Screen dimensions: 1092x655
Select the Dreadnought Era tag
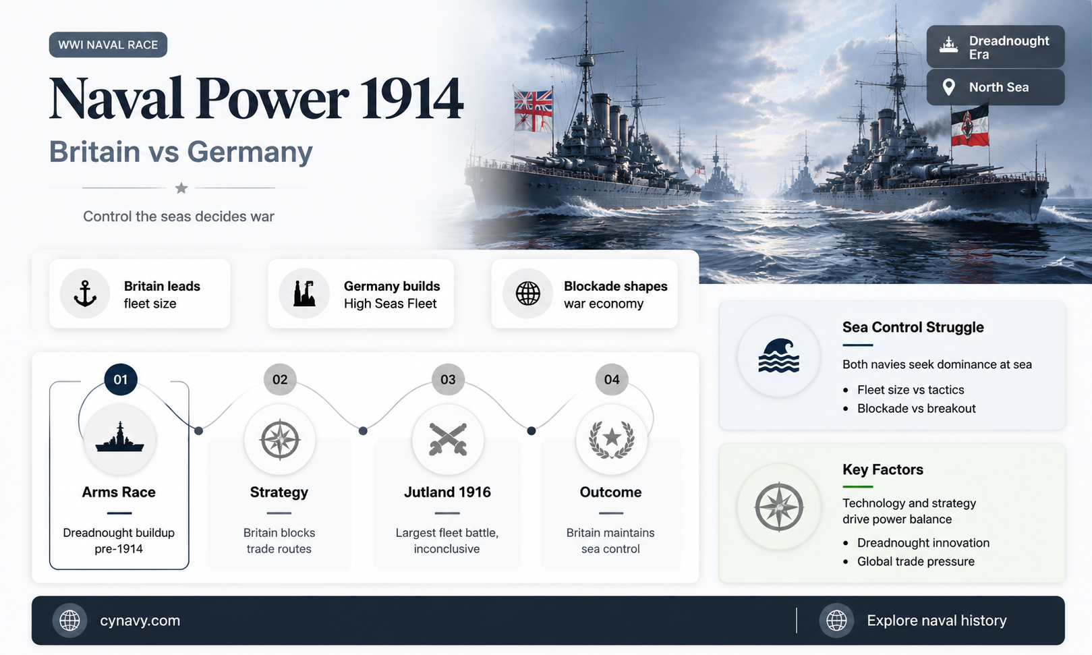tap(996, 47)
